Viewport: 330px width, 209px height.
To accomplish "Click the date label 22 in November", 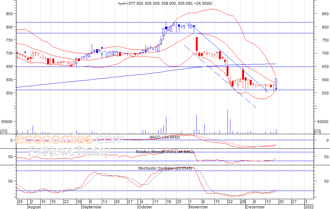I will (230, 202).
